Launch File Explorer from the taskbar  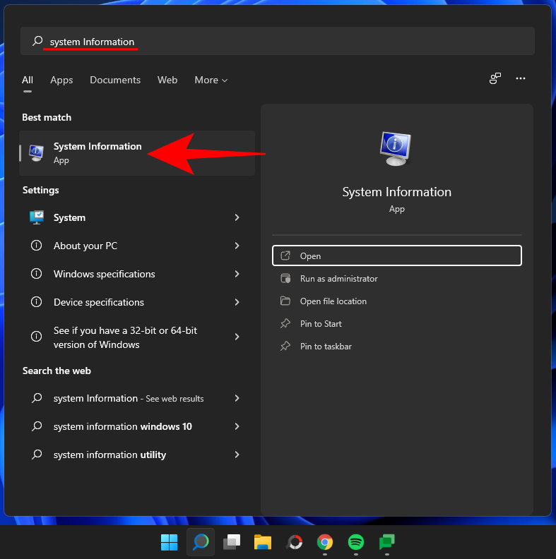coord(263,542)
